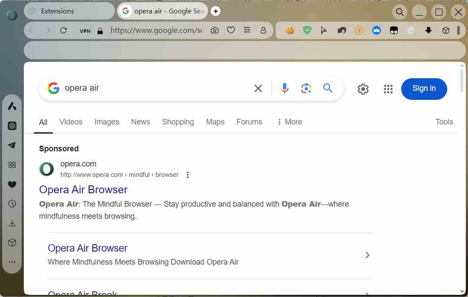The height and width of the screenshot is (297, 468).
Task: Switch to Images results
Action: (x=107, y=122)
